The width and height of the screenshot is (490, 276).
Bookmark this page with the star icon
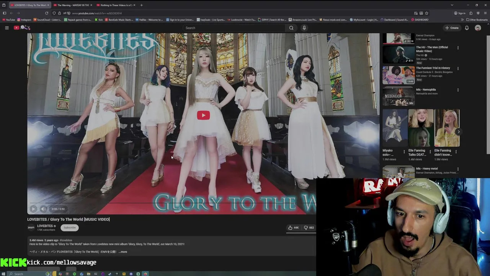click(x=426, y=13)
